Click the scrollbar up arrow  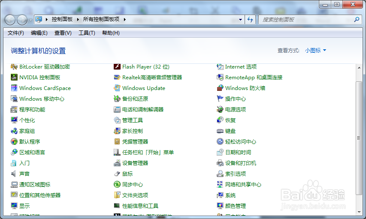click(x=359, y=68)
